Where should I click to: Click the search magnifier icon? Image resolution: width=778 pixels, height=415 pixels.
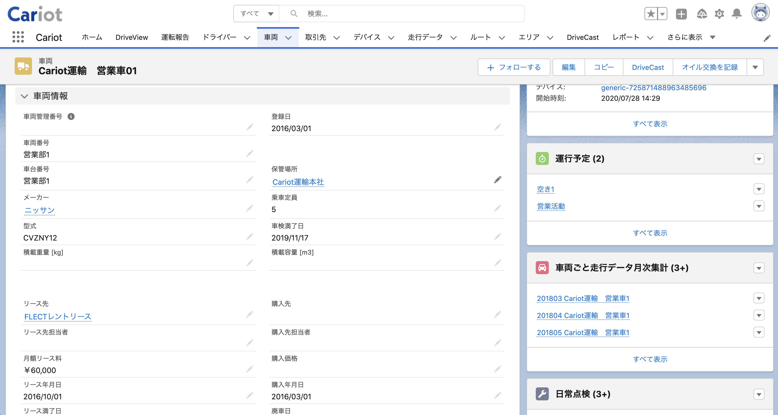tap(294, 14)
